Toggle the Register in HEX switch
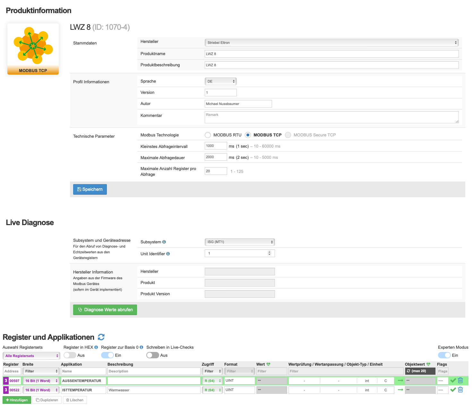The width and height of the screenshot is (472, 407). (70, 355)
